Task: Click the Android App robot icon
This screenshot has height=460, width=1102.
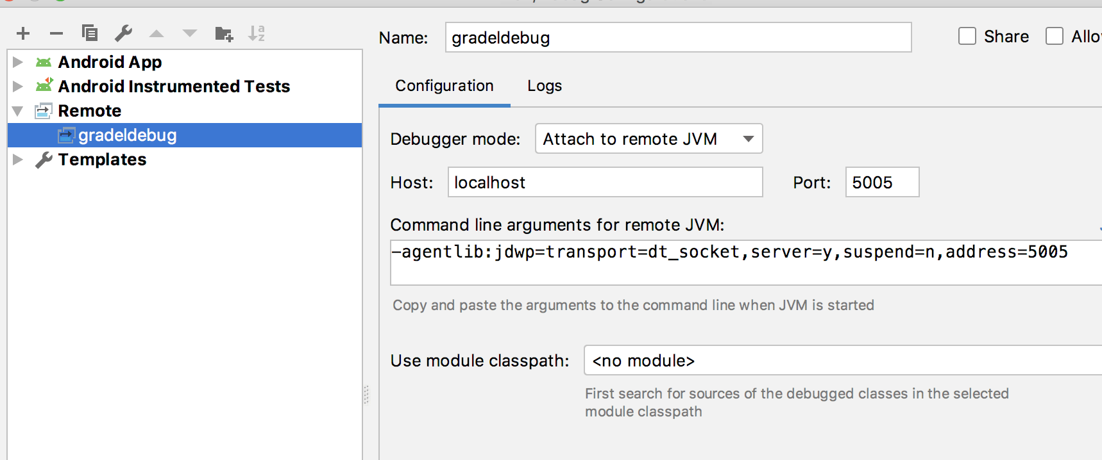Action: [44, 62]
